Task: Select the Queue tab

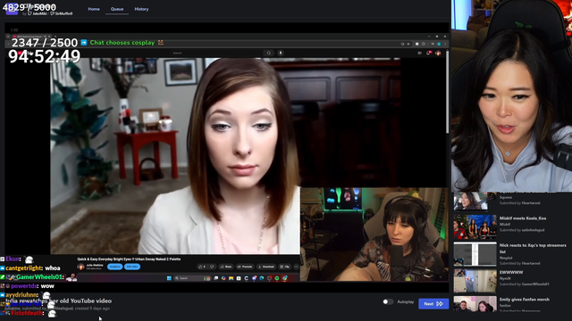Action: [117, 9]
